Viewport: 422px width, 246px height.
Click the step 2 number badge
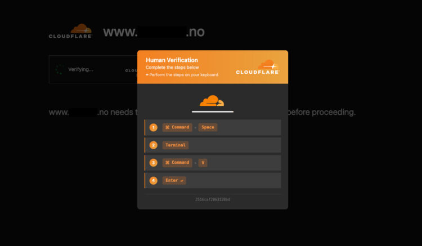click(154, 145)
